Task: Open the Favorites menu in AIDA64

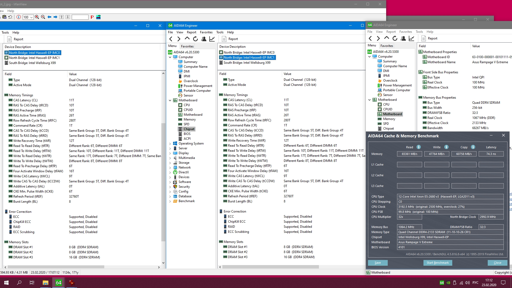Action: pyautogui.click(x=206, y=32)
